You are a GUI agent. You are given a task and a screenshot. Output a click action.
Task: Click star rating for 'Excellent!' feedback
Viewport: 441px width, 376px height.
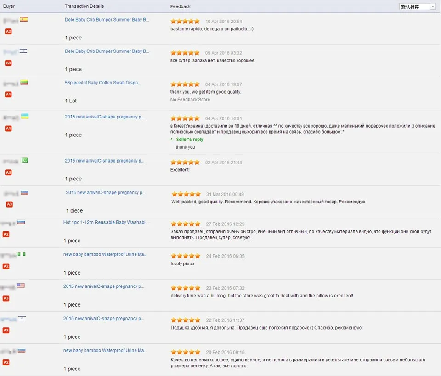tap(185, 163)
